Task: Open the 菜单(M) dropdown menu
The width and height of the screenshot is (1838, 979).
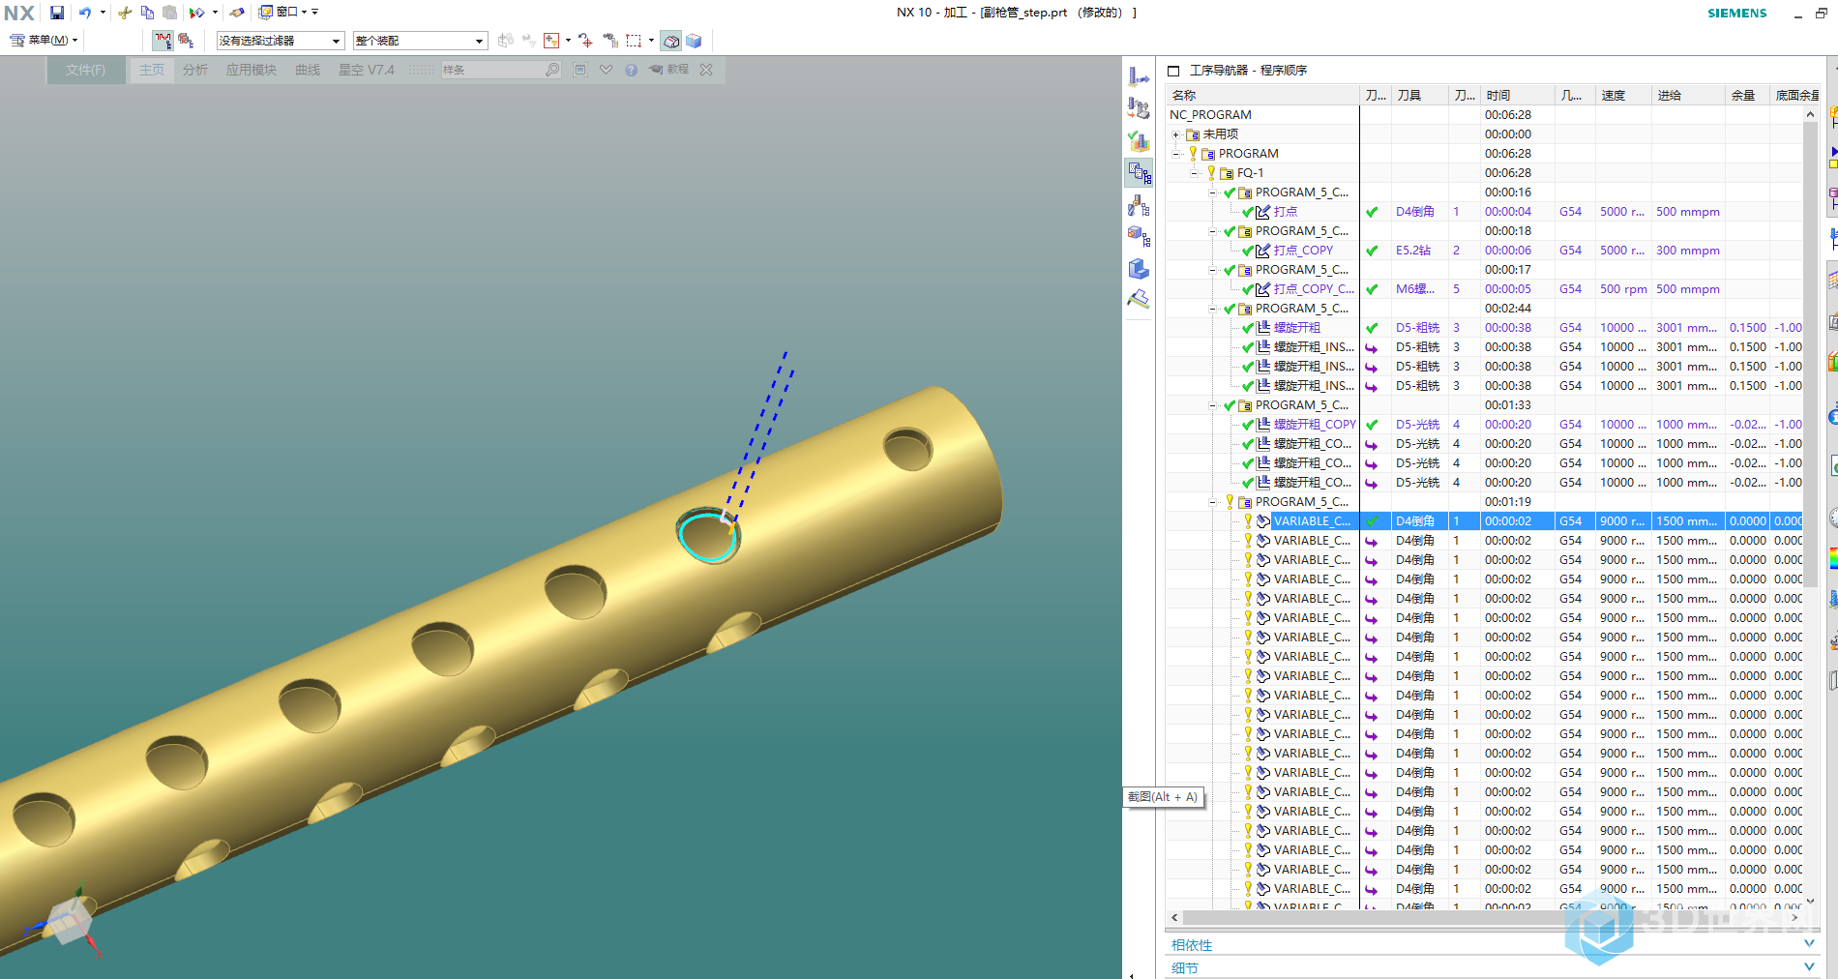Action: click(x=44, y=41)
